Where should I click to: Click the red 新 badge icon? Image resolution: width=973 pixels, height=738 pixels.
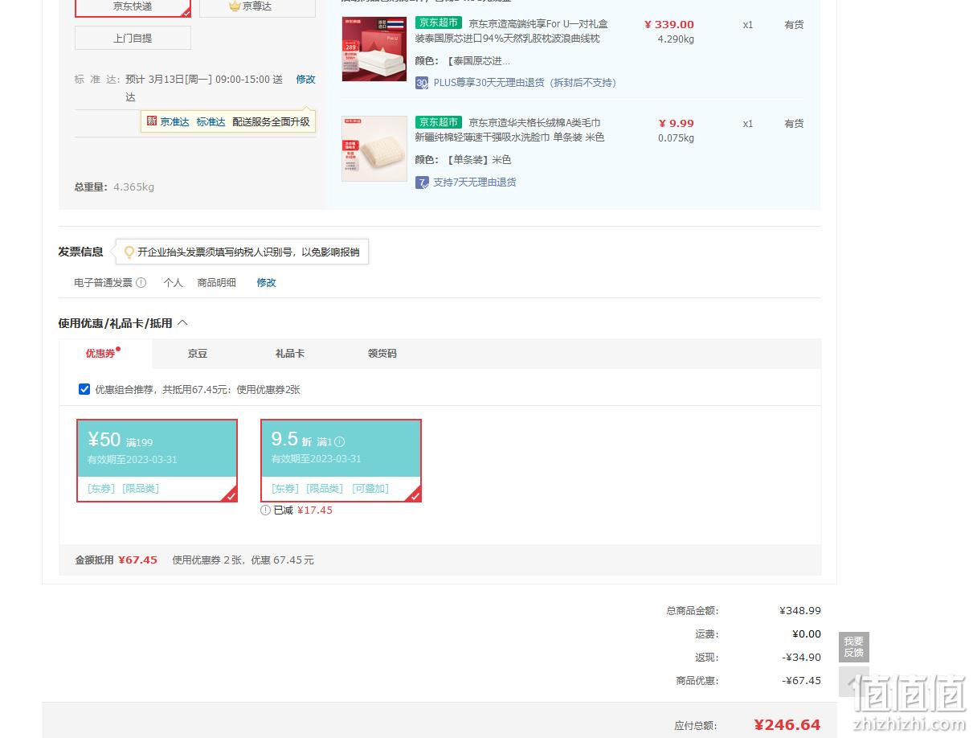[152, 121]
